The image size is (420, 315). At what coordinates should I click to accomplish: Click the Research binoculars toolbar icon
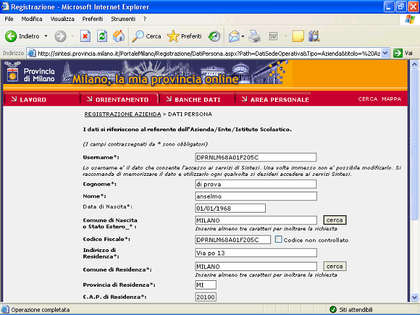[314, 36]
